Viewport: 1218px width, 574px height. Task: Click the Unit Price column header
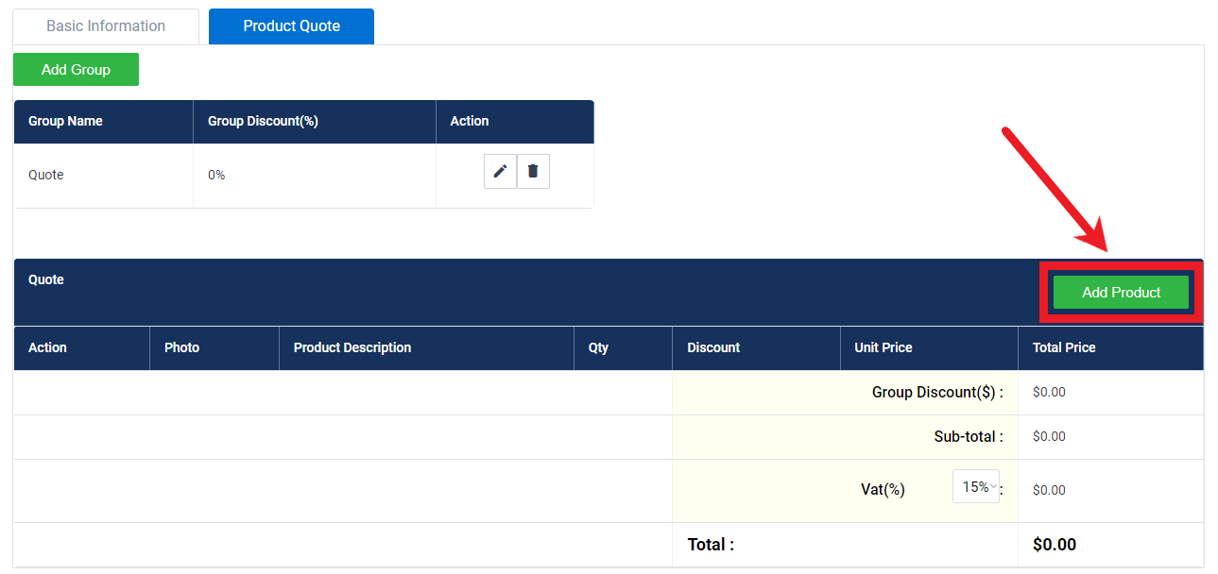[x=883, y=347]
